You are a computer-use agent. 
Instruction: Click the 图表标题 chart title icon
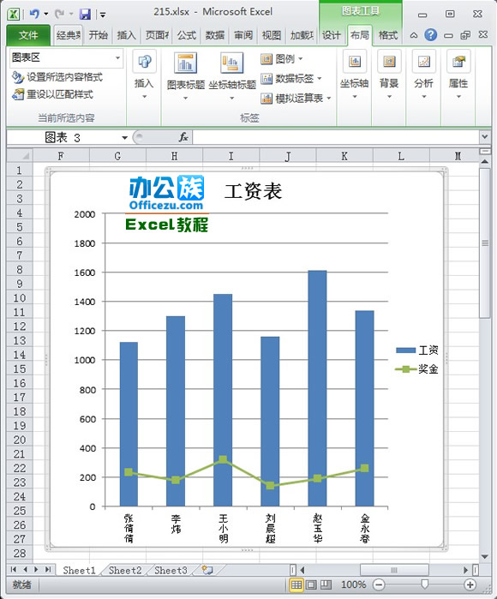click(186, 63)
